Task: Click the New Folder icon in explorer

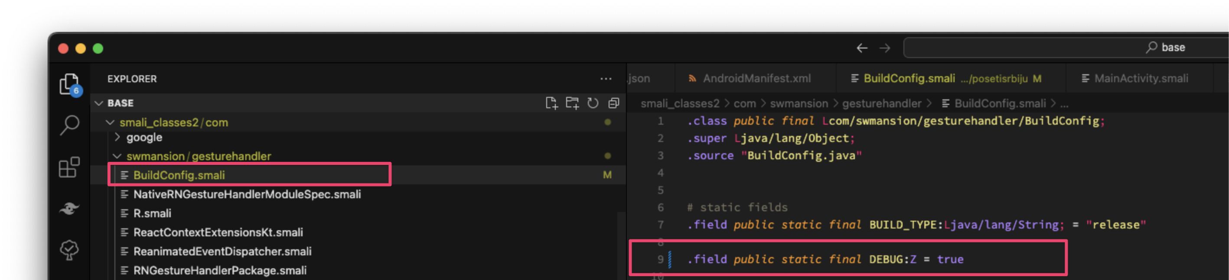Action: click(x=572, y=103)
